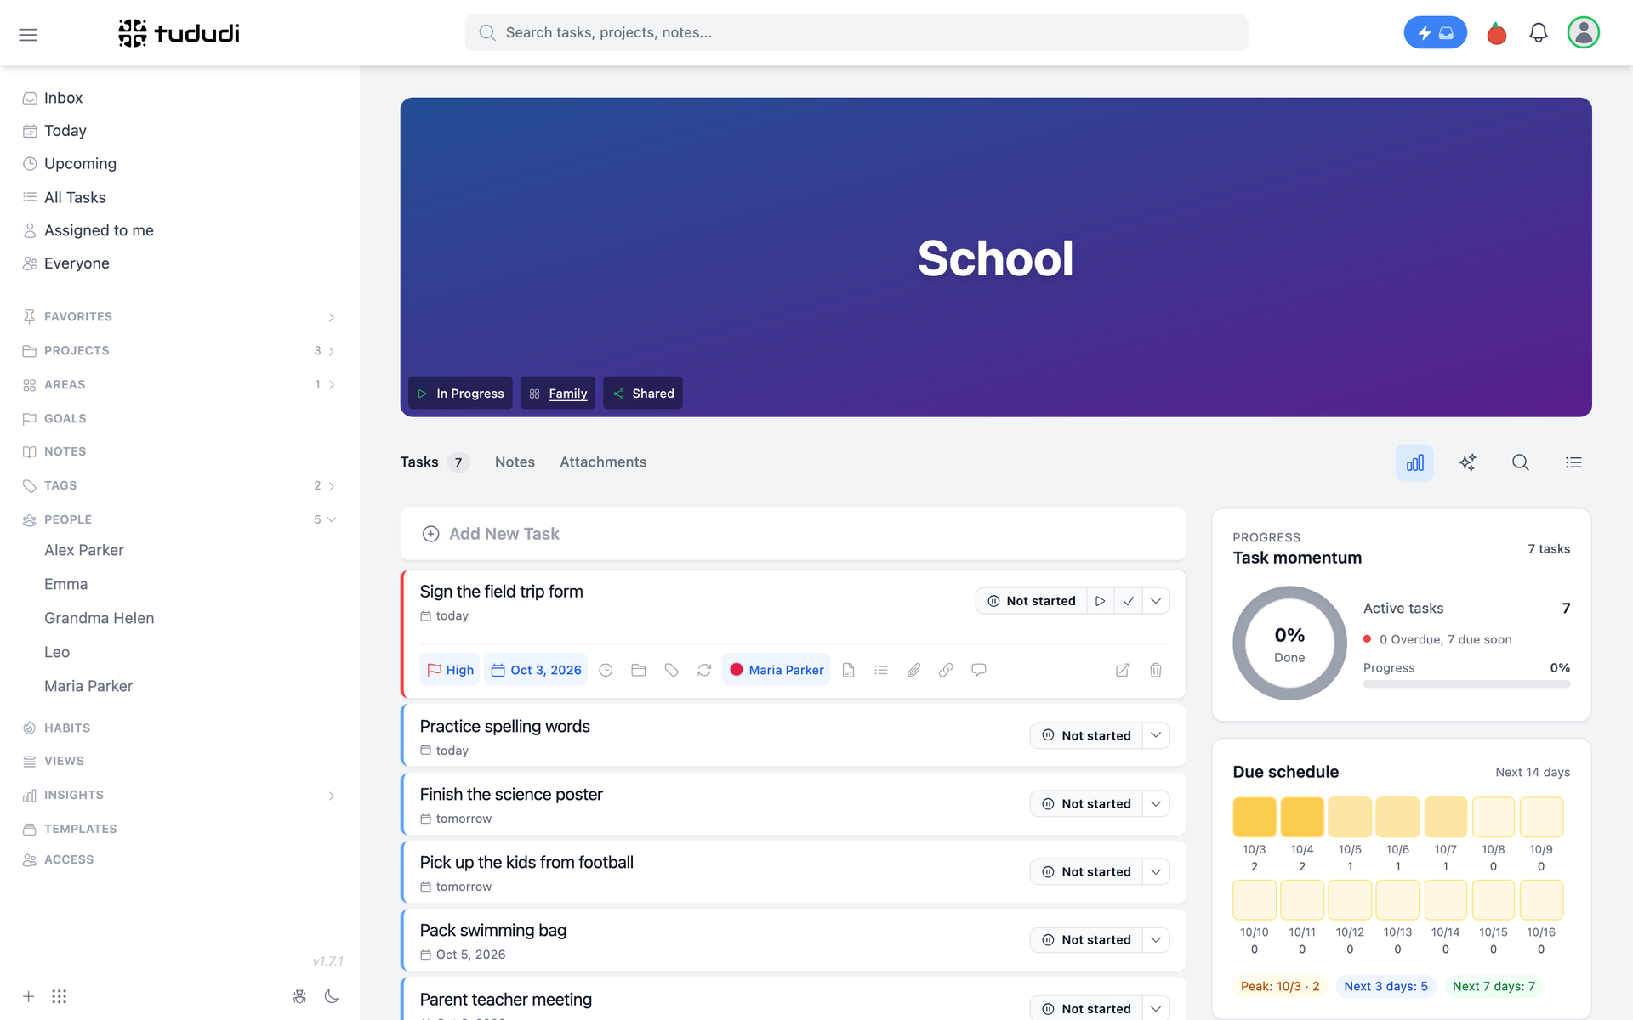1633x1020 pixels.
Task: Toggle dark mode moon icon
Action: 332,996
